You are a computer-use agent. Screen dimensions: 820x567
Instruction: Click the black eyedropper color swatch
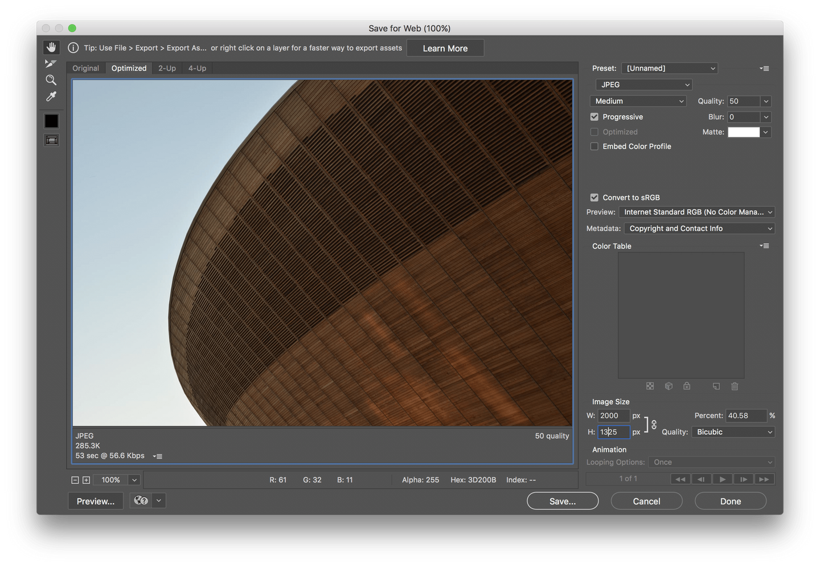(51, 121)
